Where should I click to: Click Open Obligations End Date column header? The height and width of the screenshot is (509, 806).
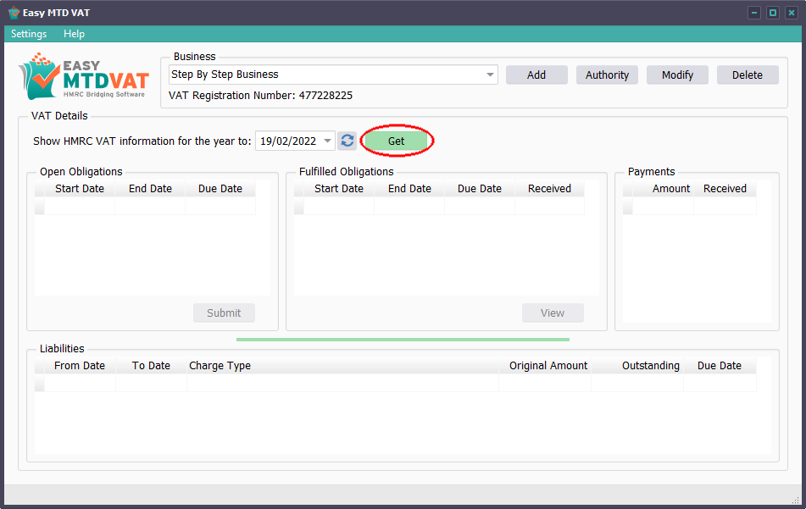tap(150, 189)
